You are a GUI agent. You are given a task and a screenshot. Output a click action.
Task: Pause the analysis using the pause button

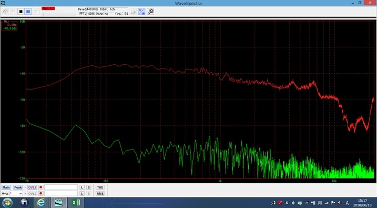(28, 11)
